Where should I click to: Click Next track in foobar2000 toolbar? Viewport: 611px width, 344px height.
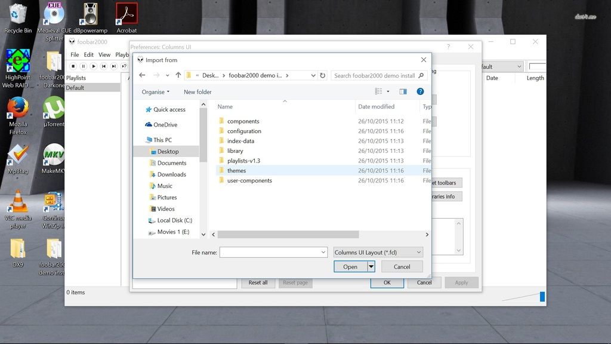pos(113,66)
